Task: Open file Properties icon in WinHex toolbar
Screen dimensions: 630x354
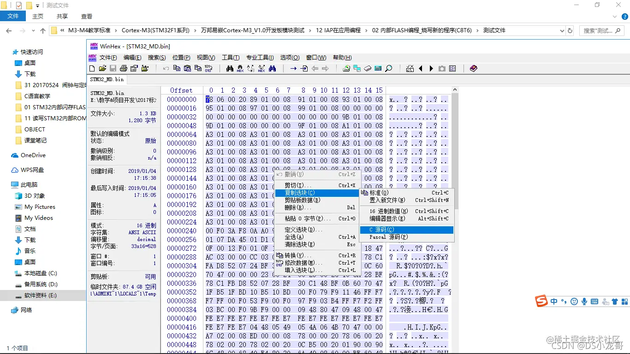Action: coord(134,68)
